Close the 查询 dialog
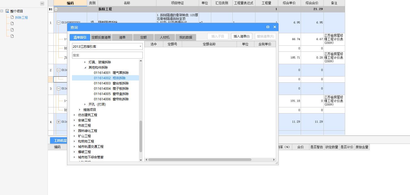410x195 pixels. 274,27
